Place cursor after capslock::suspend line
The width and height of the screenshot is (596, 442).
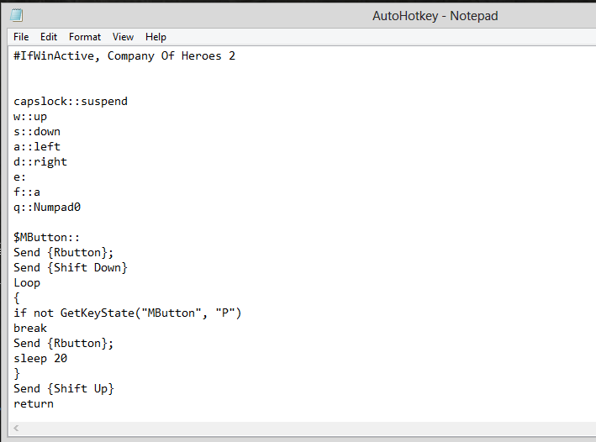[x=128, y=102]
